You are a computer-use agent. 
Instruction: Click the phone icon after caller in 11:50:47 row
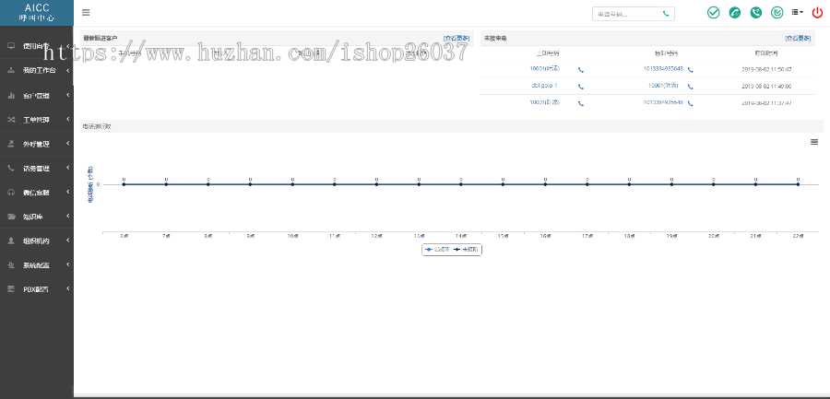pos(581,70)
